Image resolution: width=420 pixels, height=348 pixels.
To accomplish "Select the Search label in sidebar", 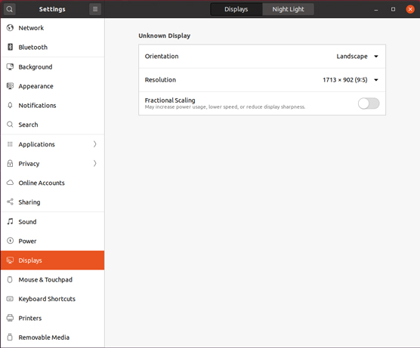I will (28, 125).
